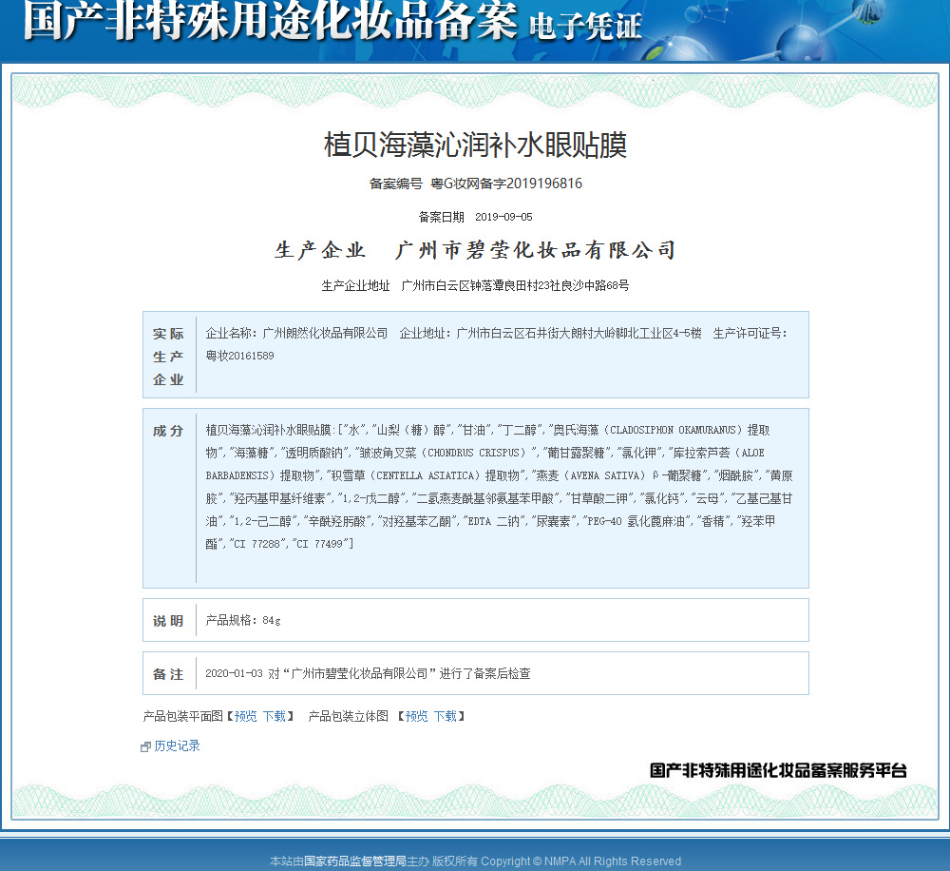
Task: Click ingredient 海藻糖 in the list
Action: coord(252,453)
